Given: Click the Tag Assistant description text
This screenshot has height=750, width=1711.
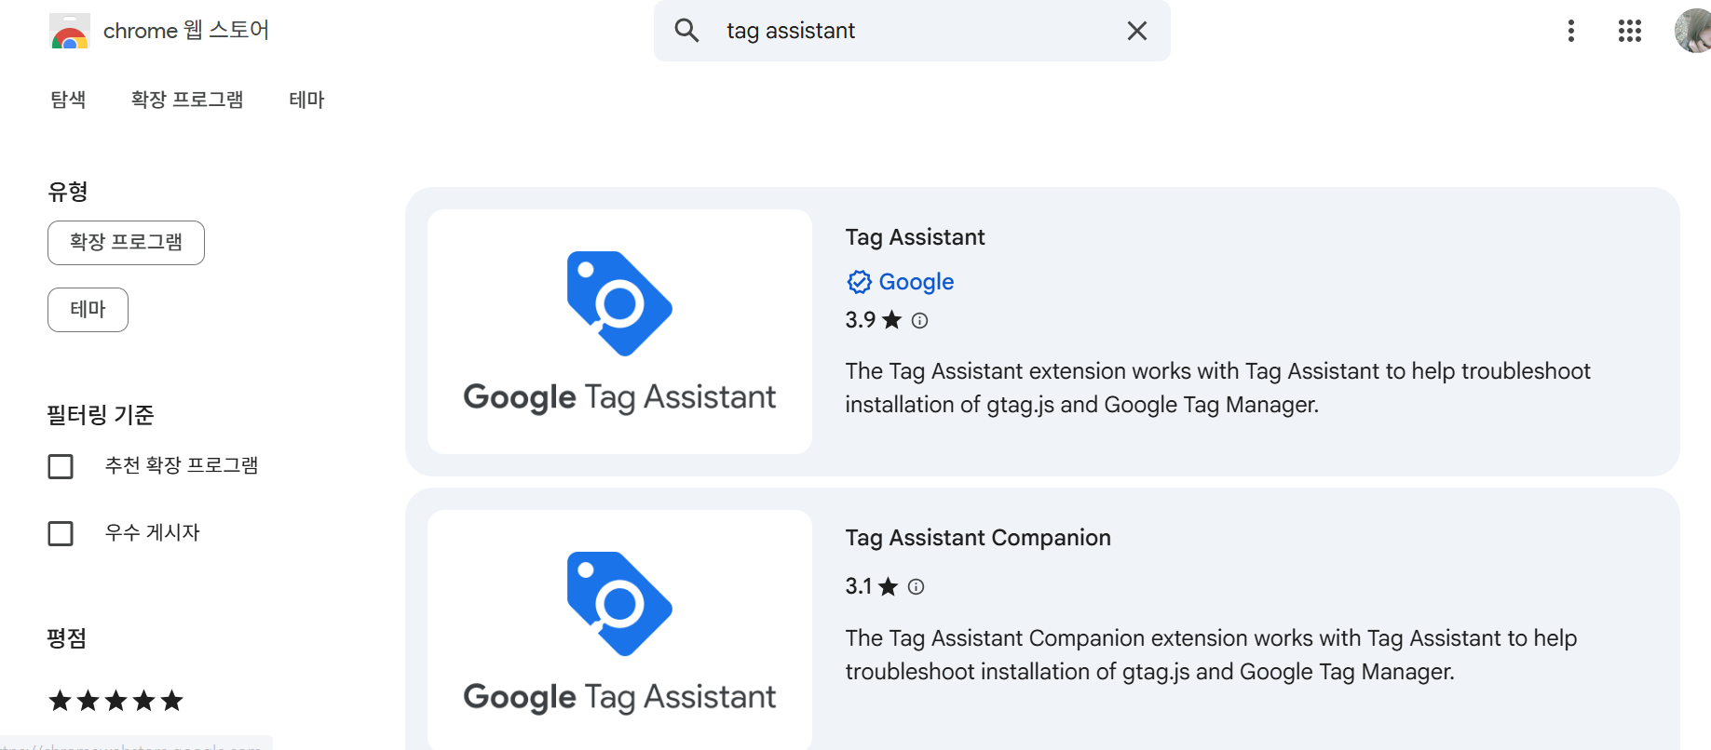Looking at the screenshot, I should (x=1218, y=388).
